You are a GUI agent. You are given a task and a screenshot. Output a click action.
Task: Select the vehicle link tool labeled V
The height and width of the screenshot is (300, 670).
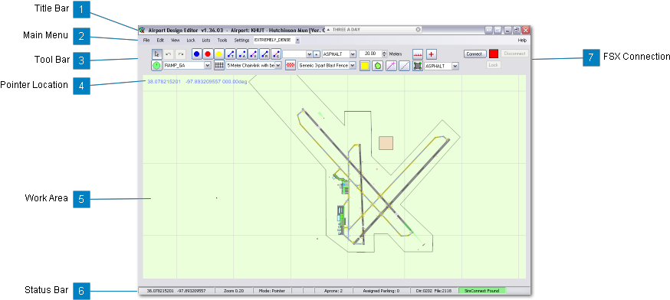(x=253, y=54)
